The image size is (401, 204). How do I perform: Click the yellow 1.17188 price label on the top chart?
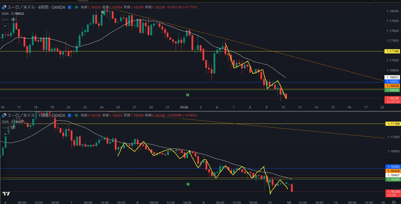point(392,51)
